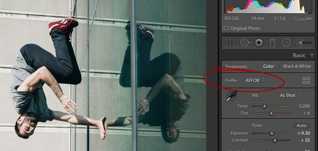Click the Contrast value + 25
This screenshot has height=151, width=318.
pyautogui.click(x=305, y=140)
